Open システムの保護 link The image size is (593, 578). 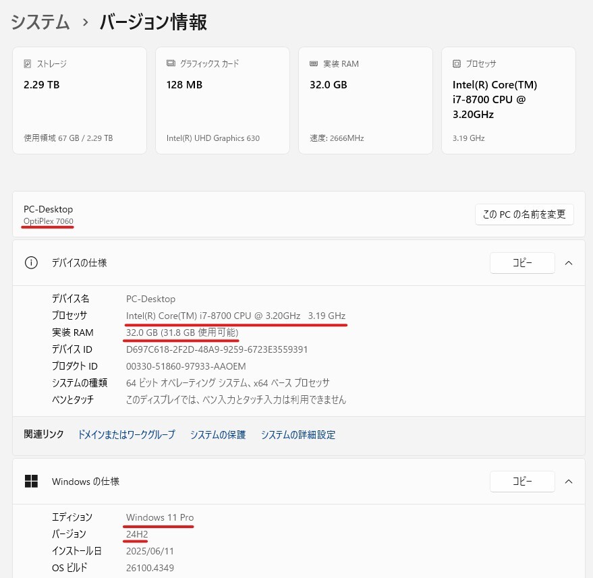tap(218, 434)
